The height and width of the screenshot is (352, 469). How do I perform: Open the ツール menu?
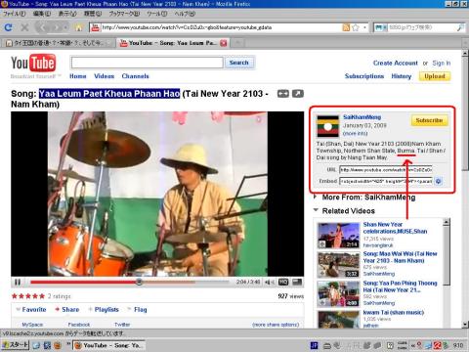pyautogui.click(x=157, y=14)
